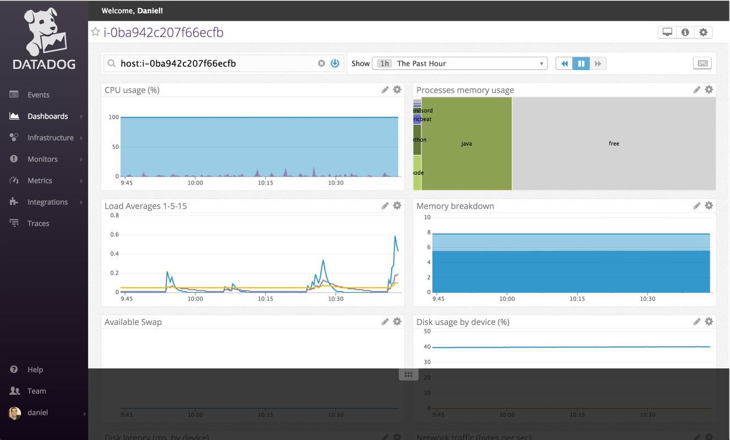Clear the host search query
Screen dimensions: 730x440
click(322, 63)
